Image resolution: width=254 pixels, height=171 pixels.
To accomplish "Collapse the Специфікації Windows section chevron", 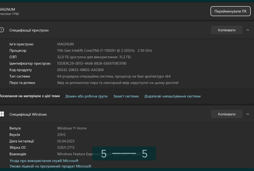I will click(248, 114).
